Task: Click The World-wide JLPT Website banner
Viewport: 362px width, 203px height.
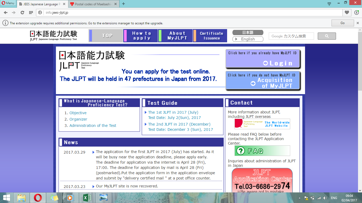Action: pyautogui.click(x=262, y=124)
